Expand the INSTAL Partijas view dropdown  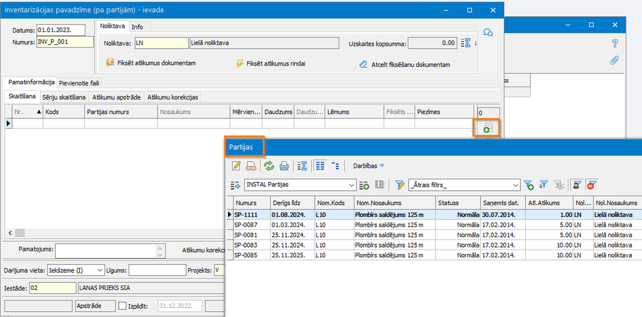click(351, 185)
